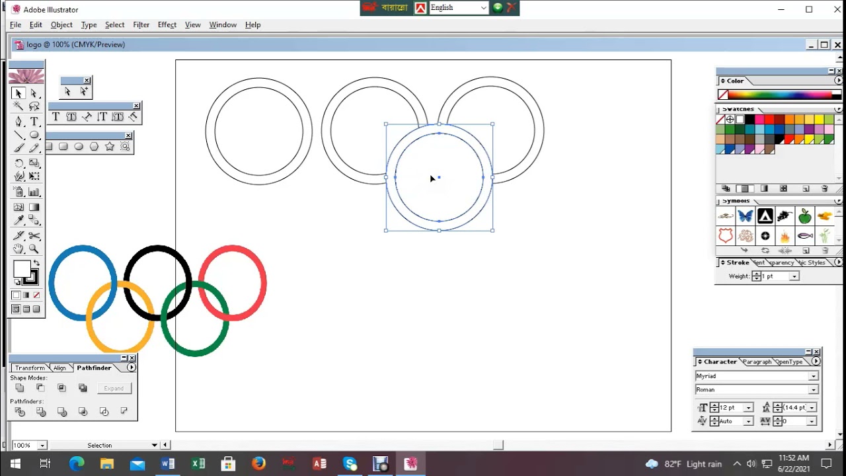Switch to Full Screen Mode with Menu Bar
Image resolution: width=846 pixels, height=476 pixels.
(26, 309)
